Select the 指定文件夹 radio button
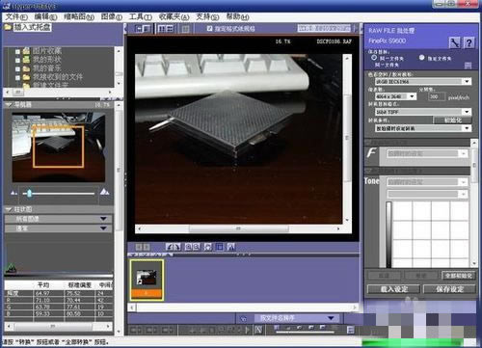 (421, 58)
